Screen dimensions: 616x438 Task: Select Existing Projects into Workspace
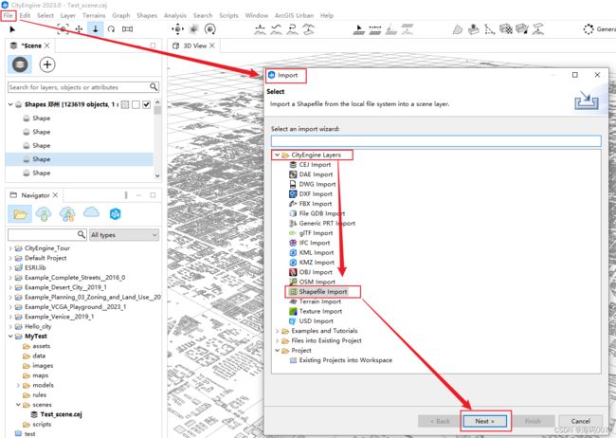[340, 360]
